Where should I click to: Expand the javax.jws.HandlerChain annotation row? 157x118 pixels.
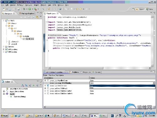click(x=45, y=81)
